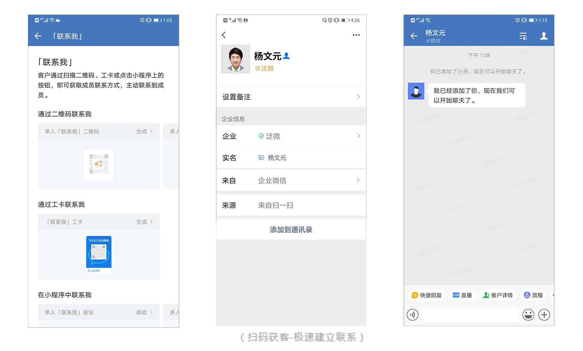This screenshot has width=583, height=351.
Task: Go back from the 「联系我」 screen
Action: (x=38, y=36)
